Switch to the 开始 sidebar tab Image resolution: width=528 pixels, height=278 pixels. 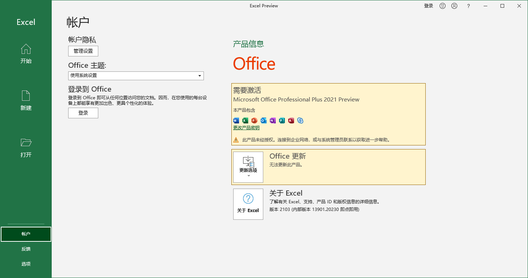coord(26,54)
